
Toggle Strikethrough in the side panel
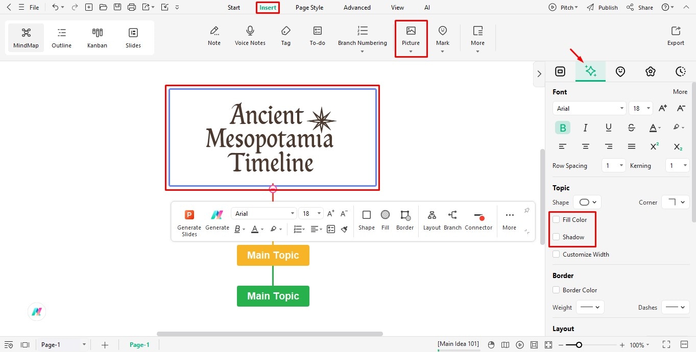[632, 128]
